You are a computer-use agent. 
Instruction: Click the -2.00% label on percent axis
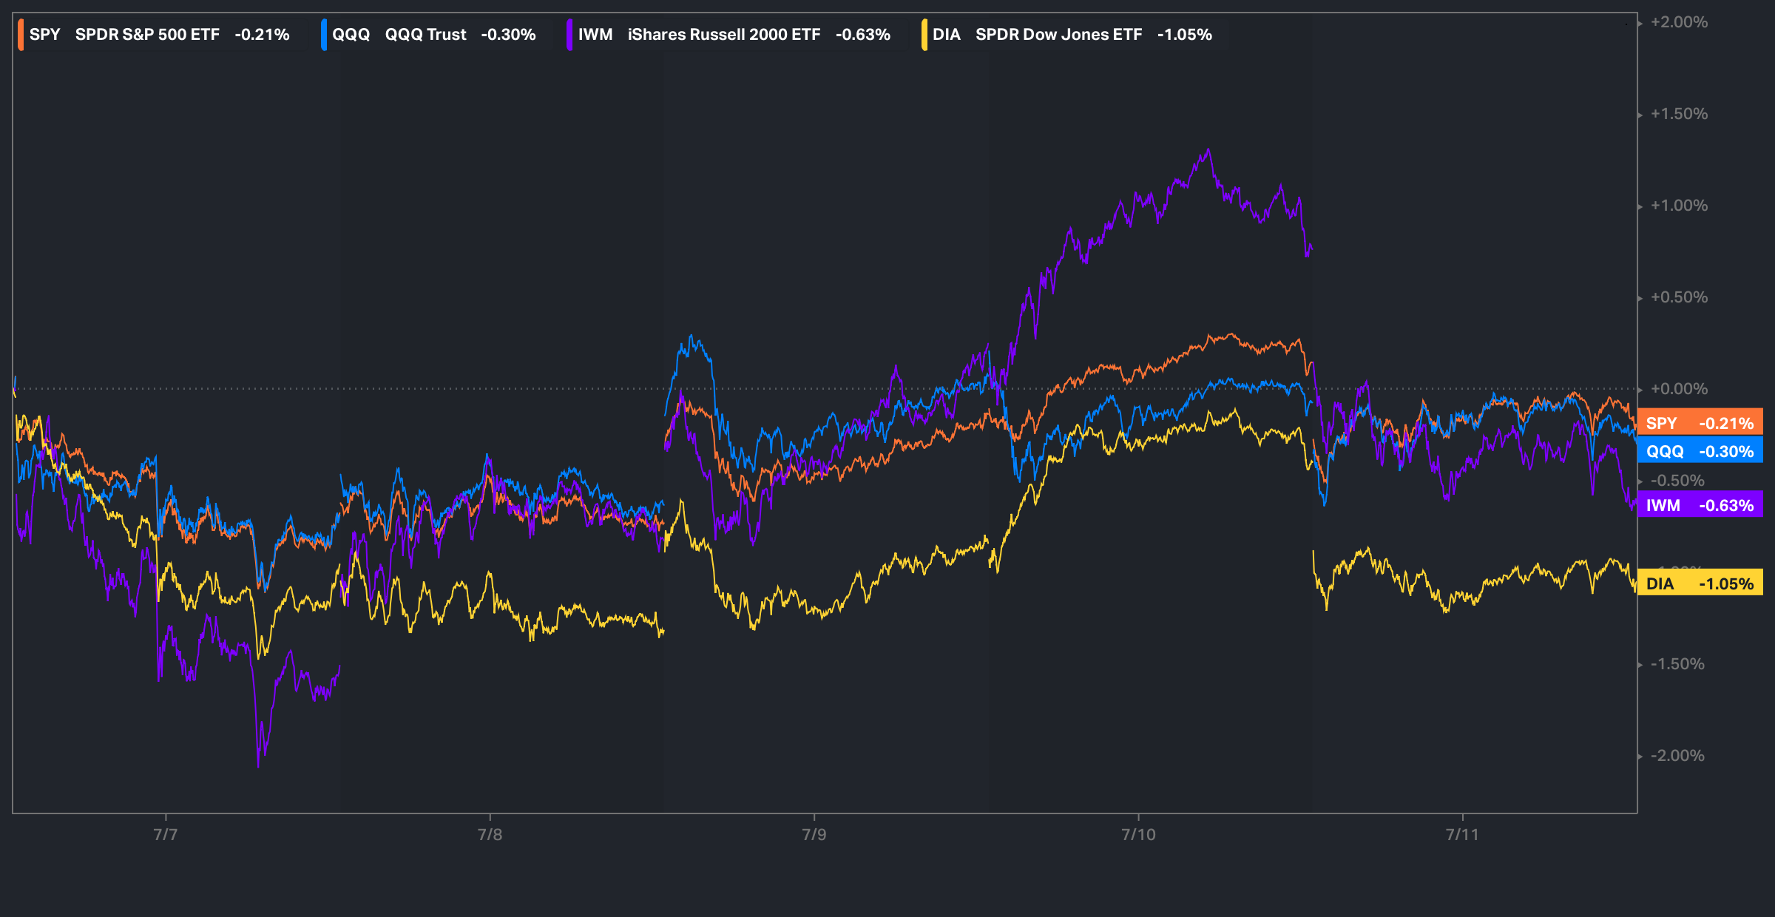coord(1677,756)
